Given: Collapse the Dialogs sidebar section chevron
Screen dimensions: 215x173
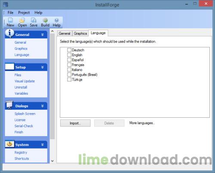Looking at the screenshot, I should click(43, 106).
